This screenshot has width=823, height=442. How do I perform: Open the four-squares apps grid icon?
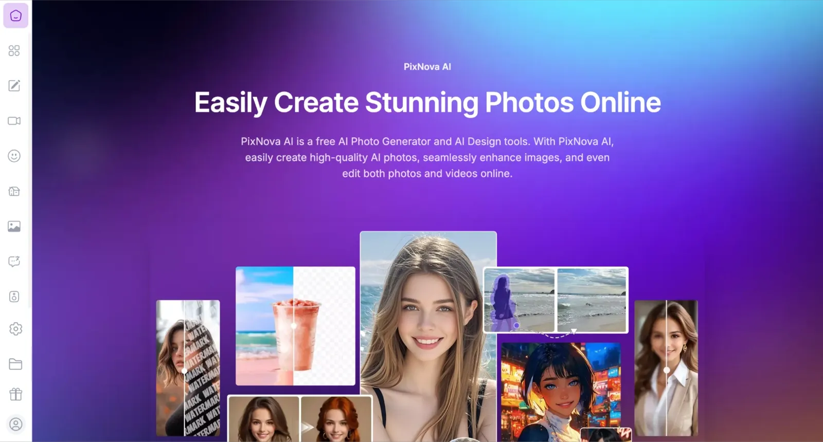pos(14,50)
